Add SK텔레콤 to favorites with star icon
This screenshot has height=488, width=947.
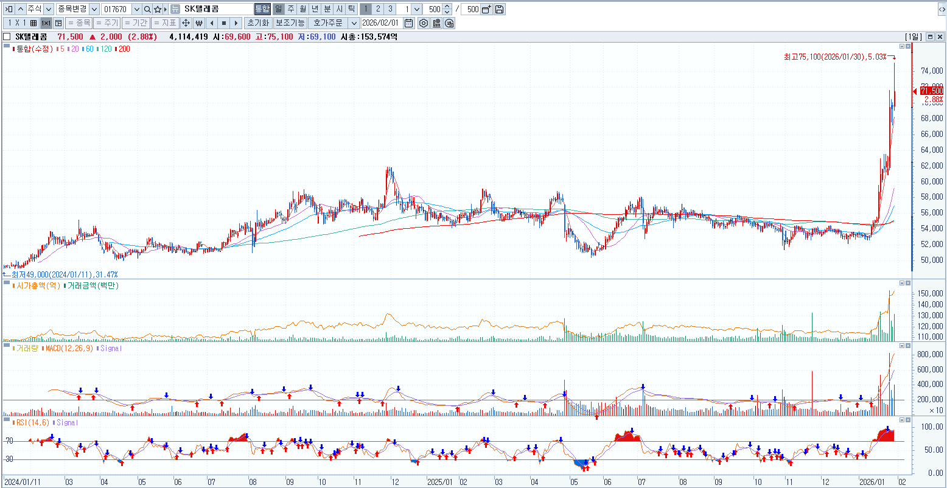point(158,9)
